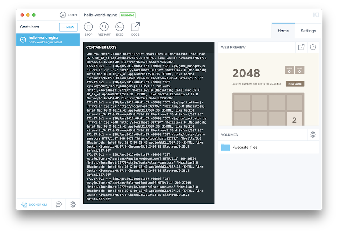
Task: Open the app preferences gear at bottom
Action: point(73,205)
